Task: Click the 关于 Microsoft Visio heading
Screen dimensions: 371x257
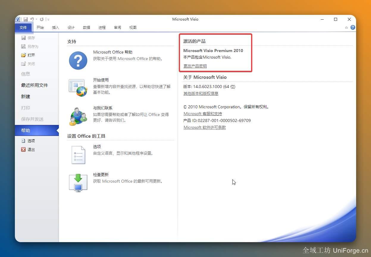Action: pyautogui.click(x=205, y=77)
